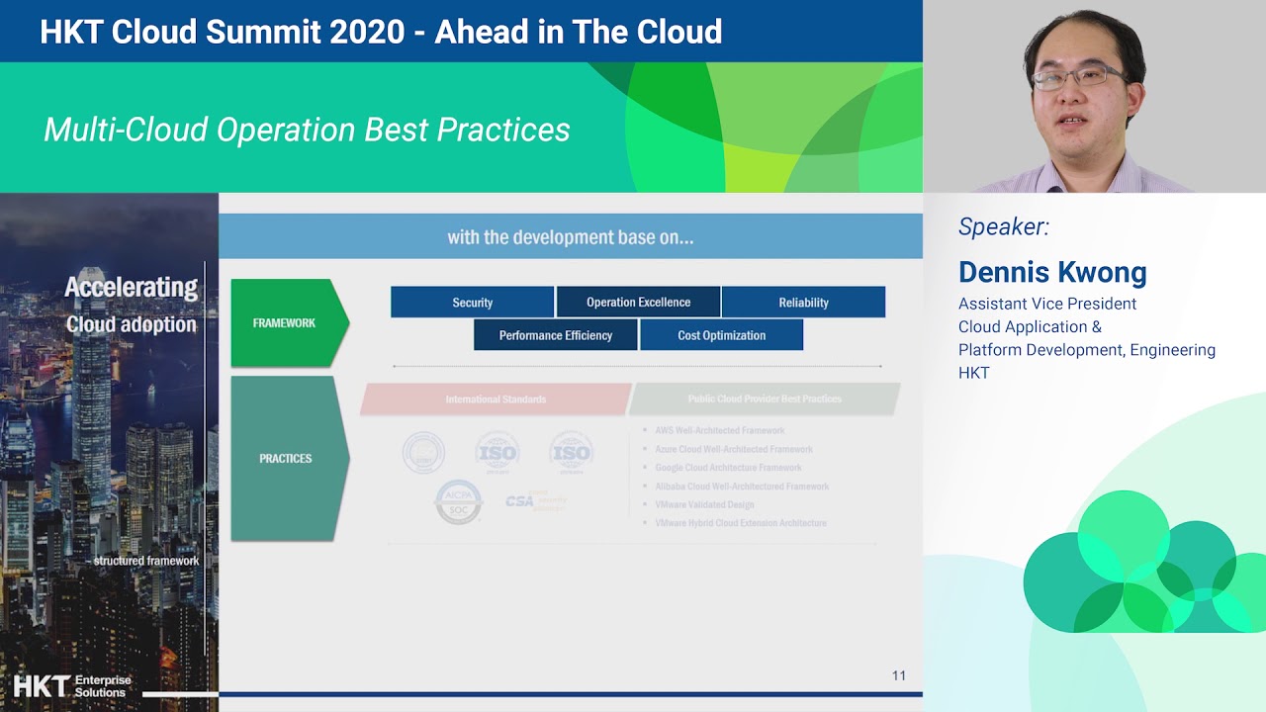This screenshot has width=1266, height=712.
Task: Click the 'Cloud adoption' sidebar text
Action: point(131,324)
